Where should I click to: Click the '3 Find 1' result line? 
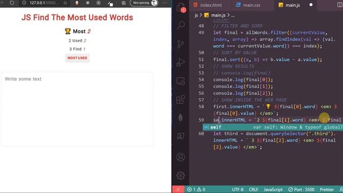77,49
